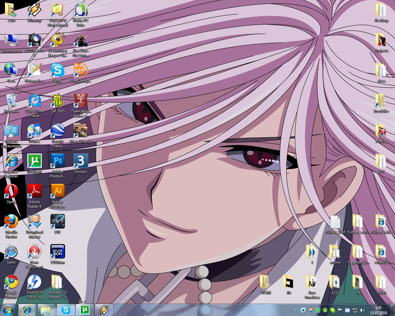Screen dimensions: 395x316
Task: Select the QIP 2005 shortcut
Action: click(57, 103)
